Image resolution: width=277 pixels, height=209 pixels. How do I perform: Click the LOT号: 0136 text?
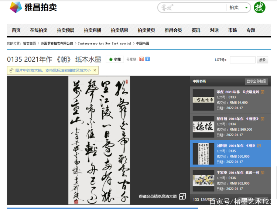226,178
